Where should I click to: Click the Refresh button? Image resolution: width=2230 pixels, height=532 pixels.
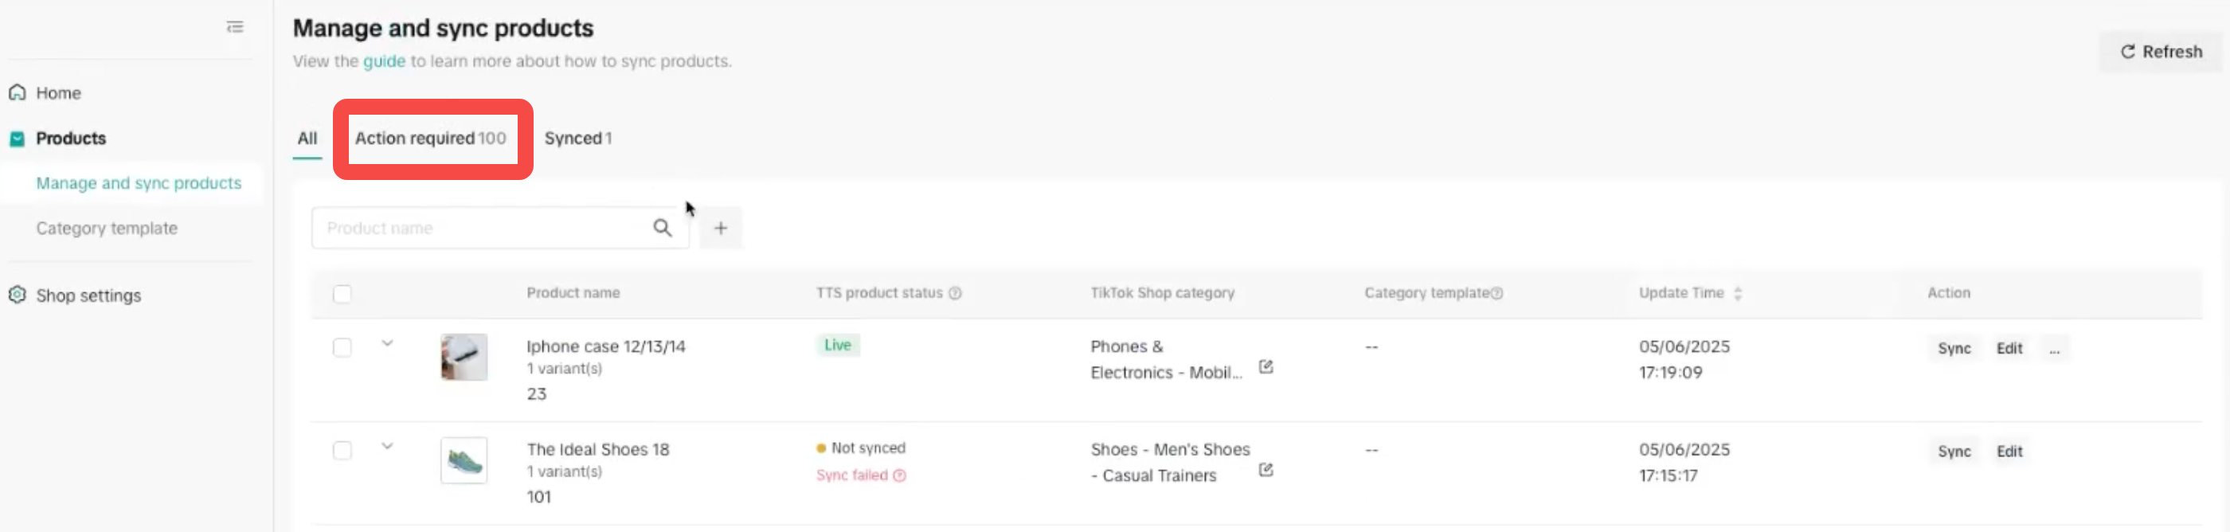(x=2160, y=52)
